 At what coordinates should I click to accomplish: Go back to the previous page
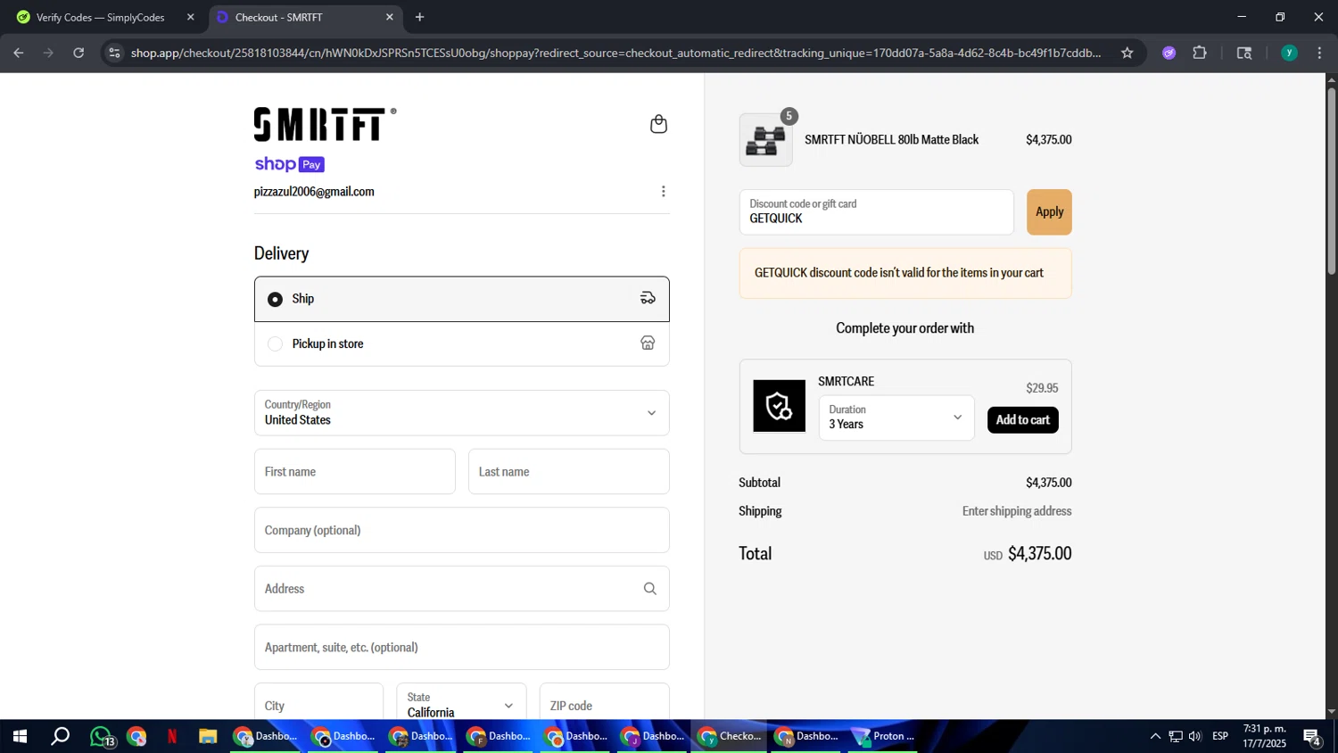(19, 53)
